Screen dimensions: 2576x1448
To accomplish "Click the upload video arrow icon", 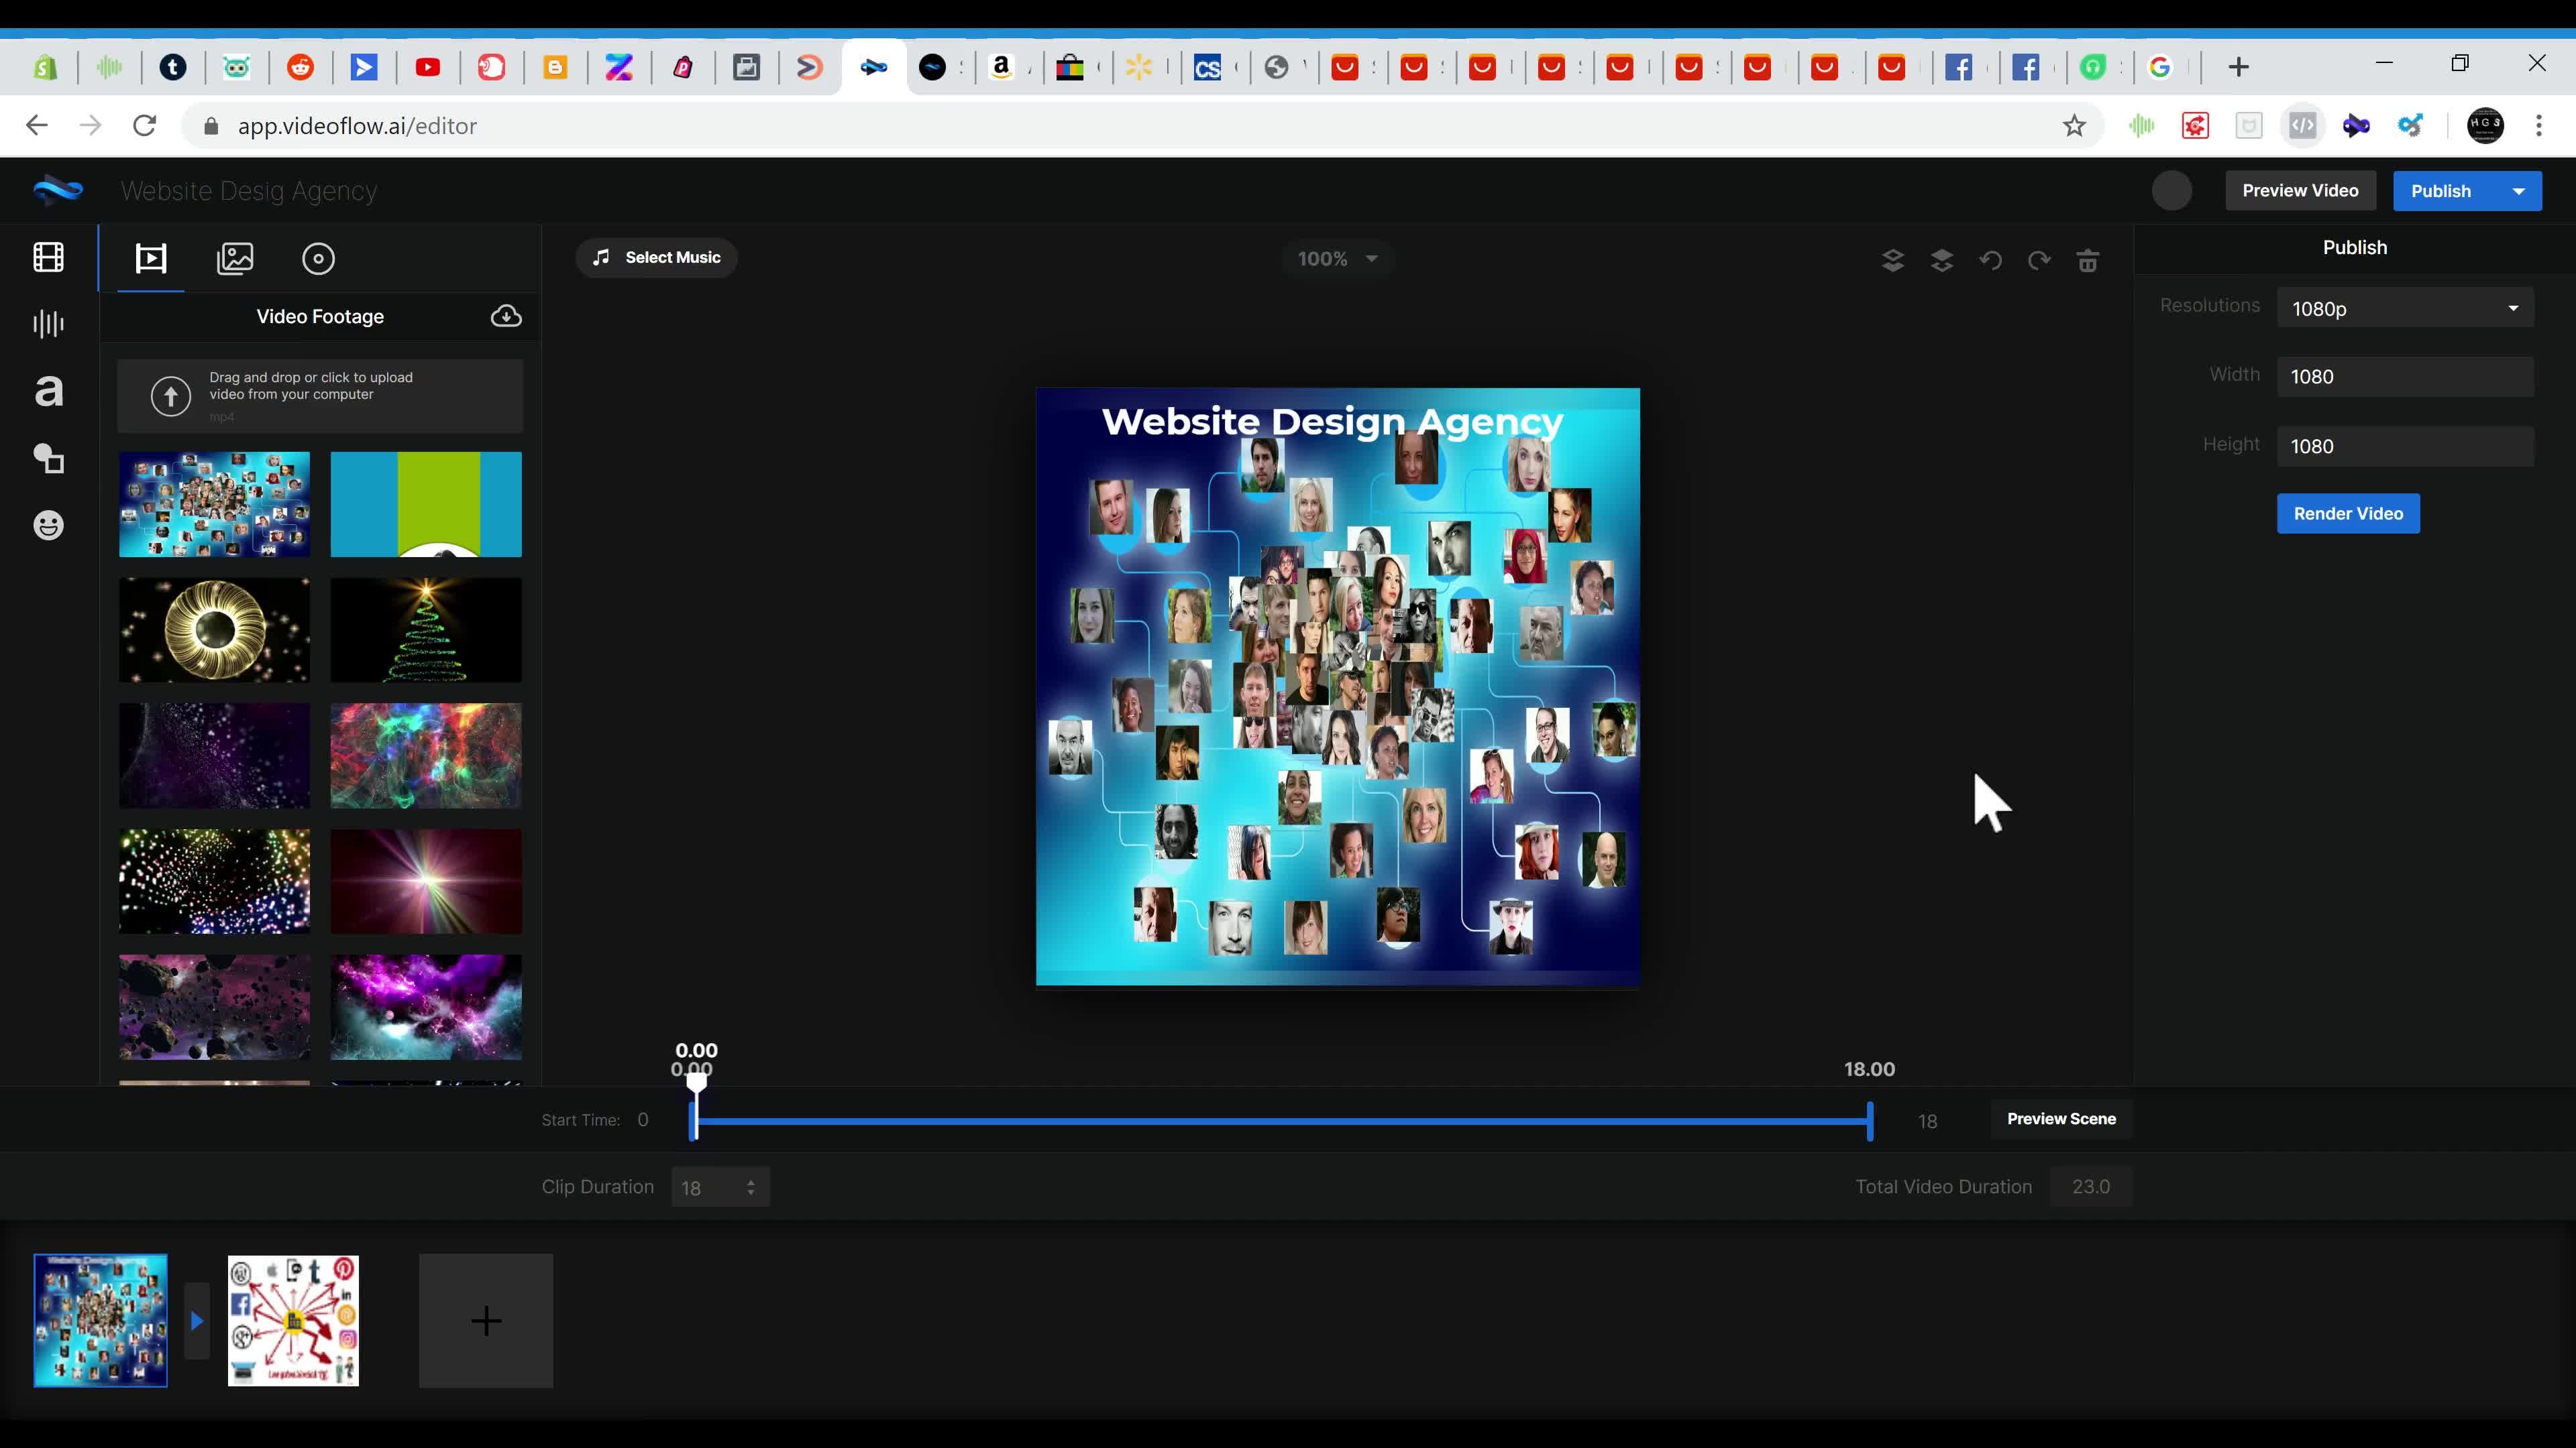I will pos(171,396).
